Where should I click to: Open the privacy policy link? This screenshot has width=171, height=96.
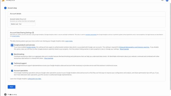(16, 36)
